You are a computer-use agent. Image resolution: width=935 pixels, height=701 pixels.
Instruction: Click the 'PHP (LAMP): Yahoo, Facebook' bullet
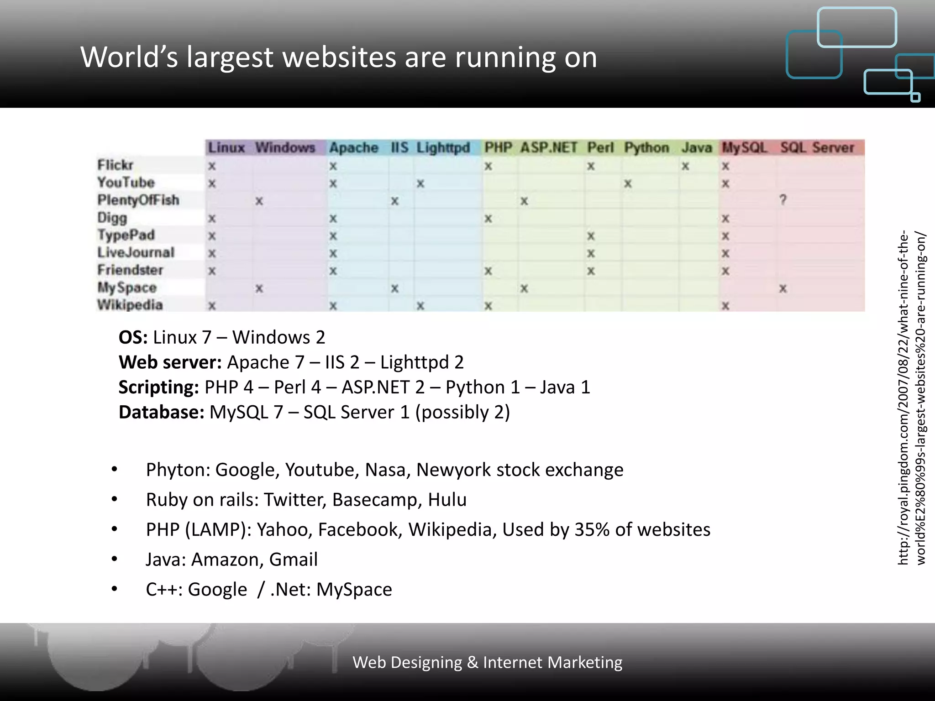(428, 529)
